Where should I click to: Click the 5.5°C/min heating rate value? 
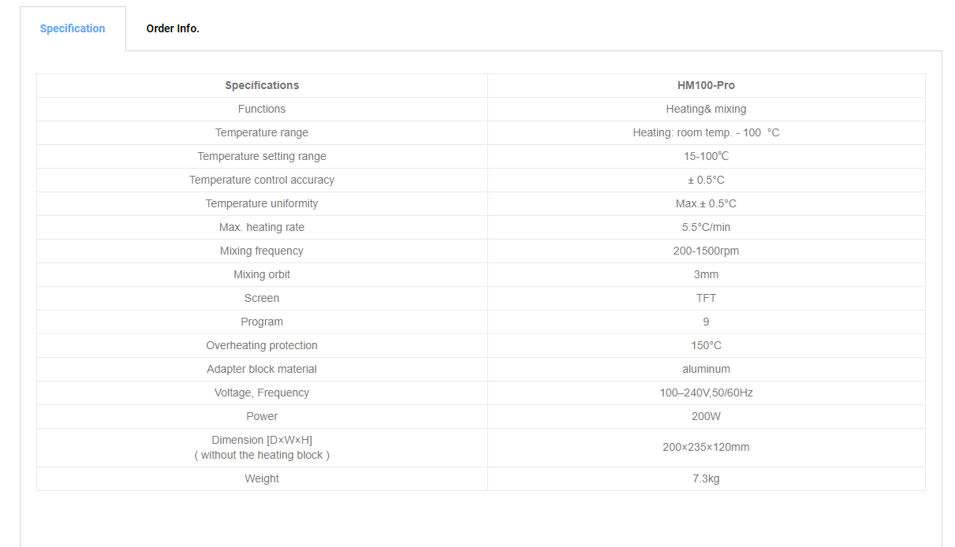[706, 227]
